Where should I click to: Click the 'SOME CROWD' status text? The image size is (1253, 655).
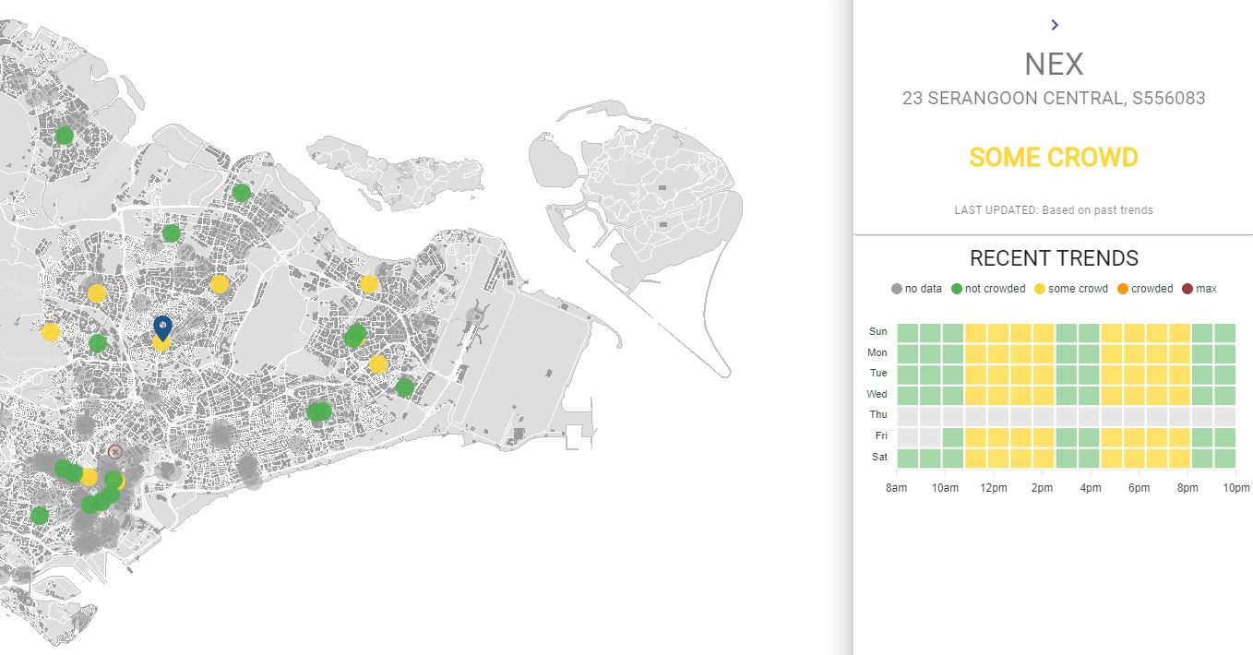coord(1054,158)
